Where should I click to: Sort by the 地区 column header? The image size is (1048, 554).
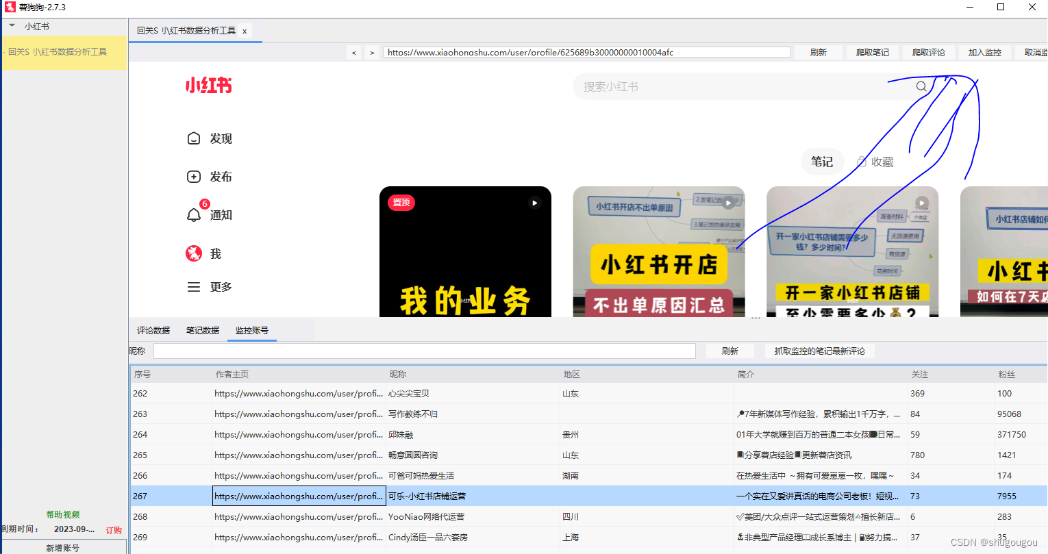coord(647,374)
